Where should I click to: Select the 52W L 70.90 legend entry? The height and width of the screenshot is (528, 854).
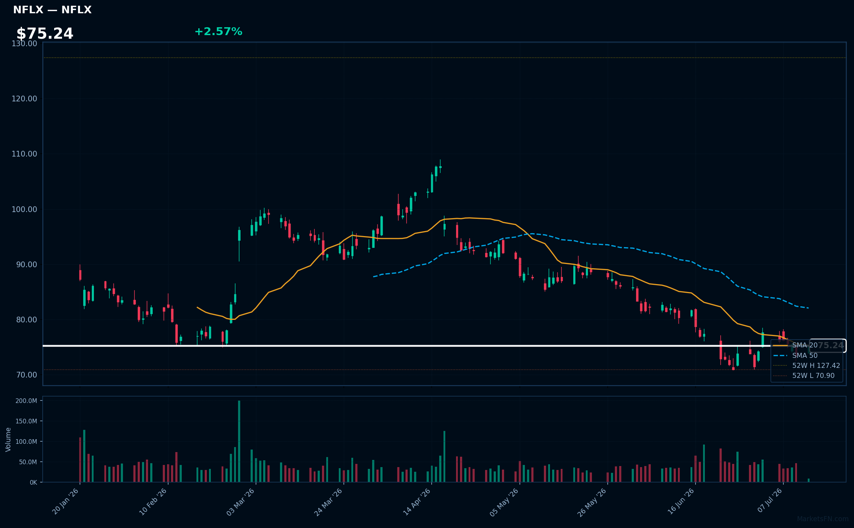click(803, 375)
